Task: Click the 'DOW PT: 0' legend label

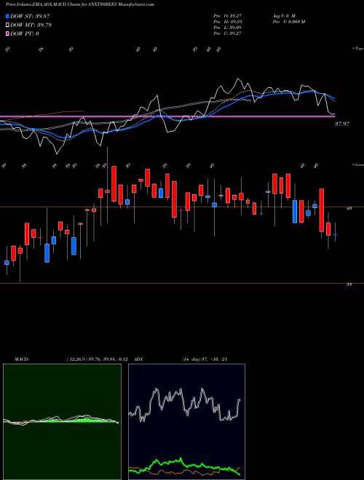Action: (x=25, y=33)
